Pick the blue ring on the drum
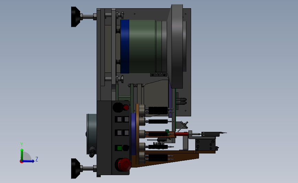 125,46
